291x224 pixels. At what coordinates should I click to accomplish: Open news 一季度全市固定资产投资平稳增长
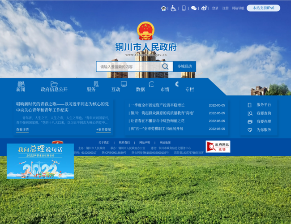click(x=158, y=105)
